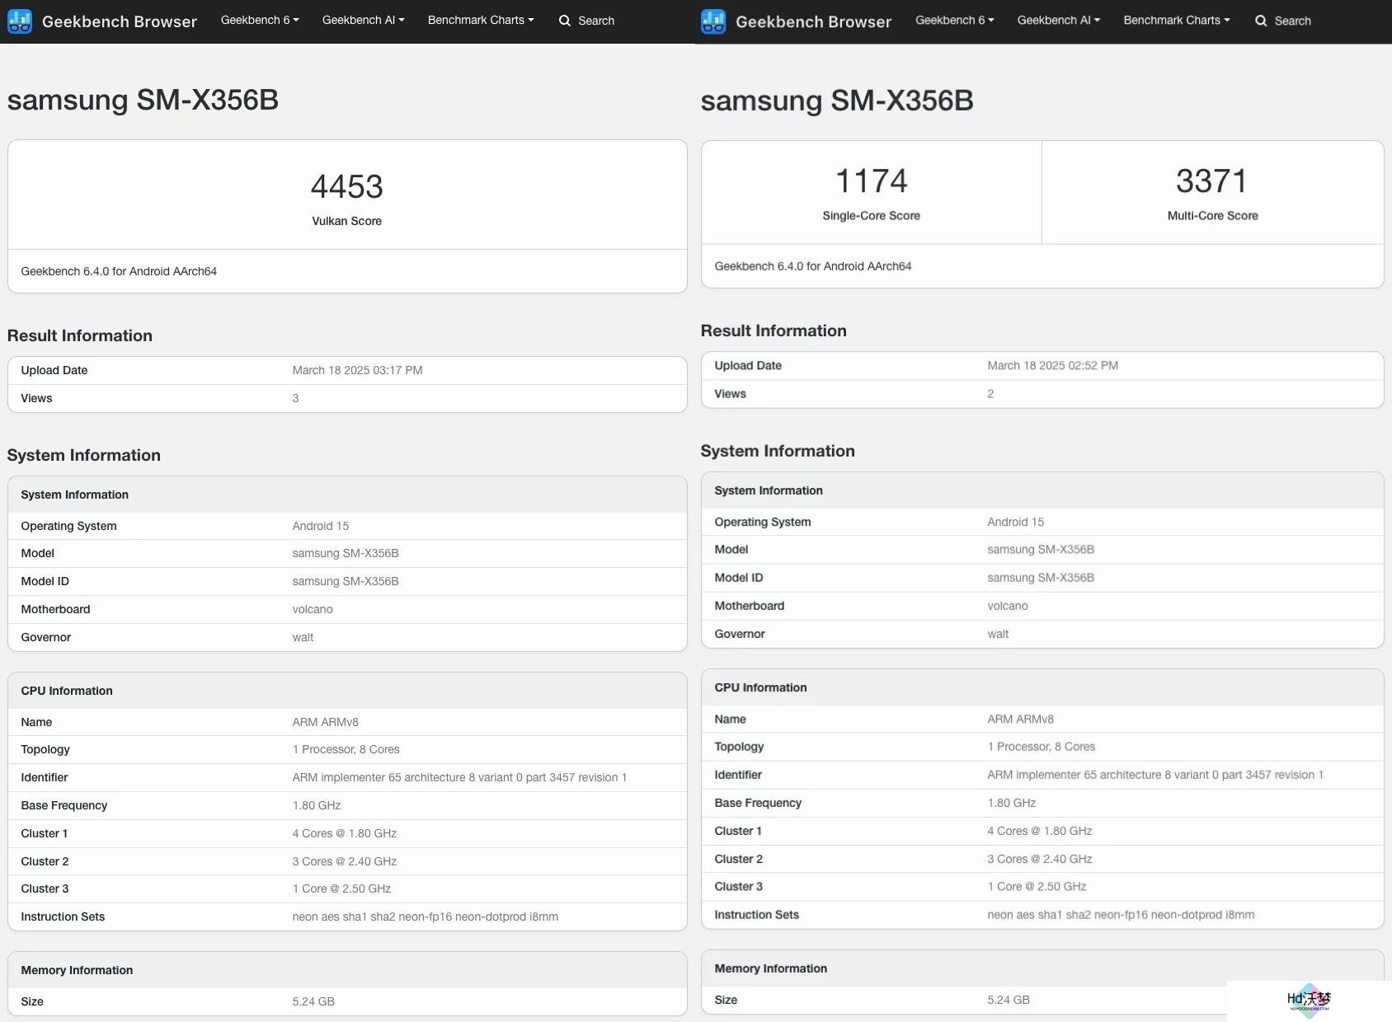The image size is (1392, 1022).
Task: Click the Views value 3 in left page
Action: 295,398
